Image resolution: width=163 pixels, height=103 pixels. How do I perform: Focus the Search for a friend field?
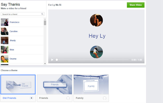coord(23,14)
